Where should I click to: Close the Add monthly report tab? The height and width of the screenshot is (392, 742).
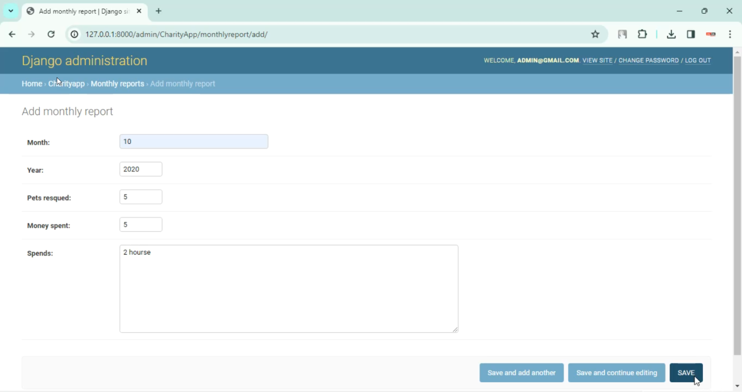pyautogui.click(x=139, y=11)
